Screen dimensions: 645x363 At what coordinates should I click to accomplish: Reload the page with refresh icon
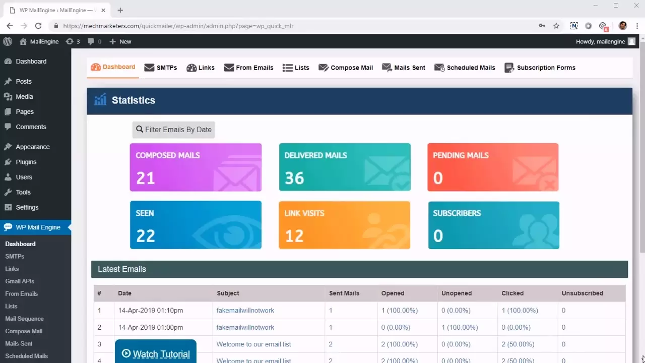tap(38, 26)
